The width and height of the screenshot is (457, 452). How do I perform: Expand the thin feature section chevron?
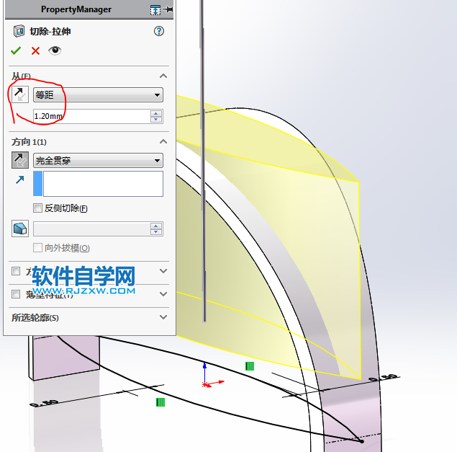[163, 294]
